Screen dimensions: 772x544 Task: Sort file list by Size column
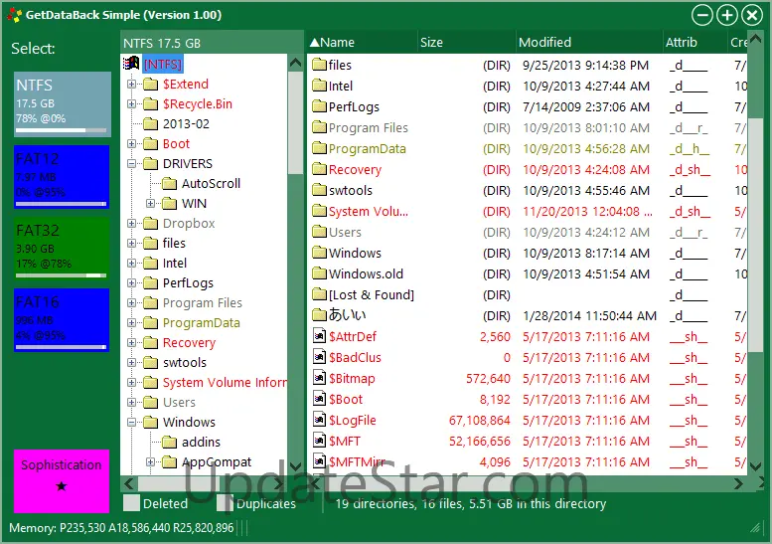pos(467,43)
